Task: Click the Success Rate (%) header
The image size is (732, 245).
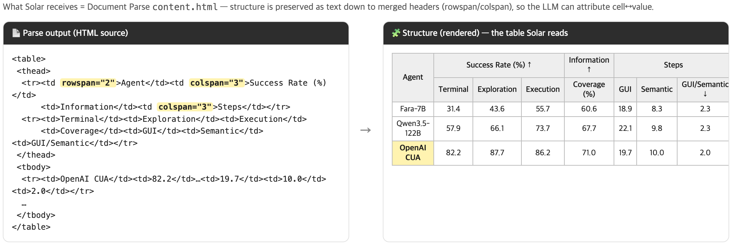Action: 499,65
